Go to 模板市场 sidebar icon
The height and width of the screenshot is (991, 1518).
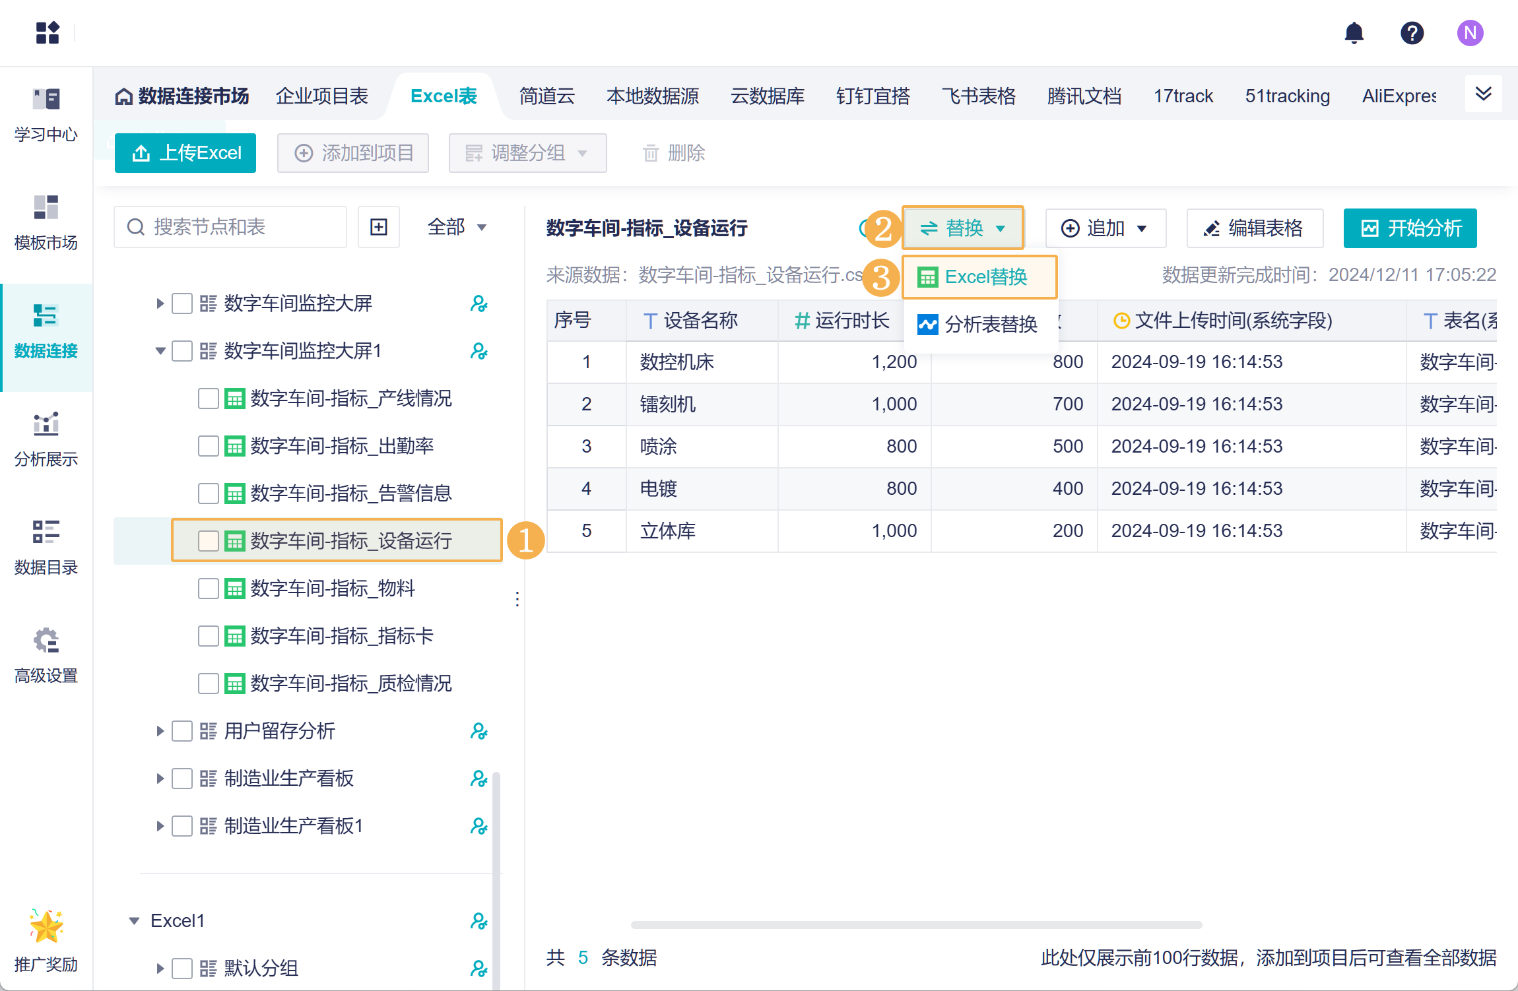[x=46, y=222]
